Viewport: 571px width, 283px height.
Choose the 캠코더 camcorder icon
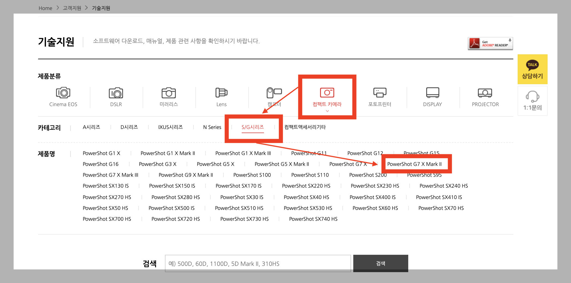pos(274,93)
